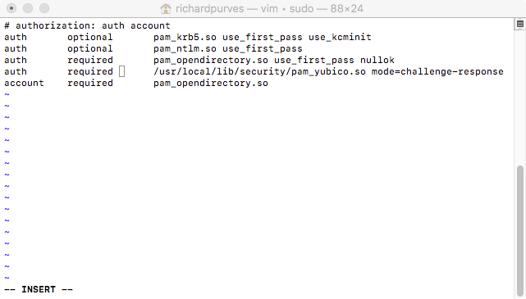The height and width of the screenshot is (299, 526).
Task: Place cursor on pam_krb5.so text
Action: pos(185,37)
